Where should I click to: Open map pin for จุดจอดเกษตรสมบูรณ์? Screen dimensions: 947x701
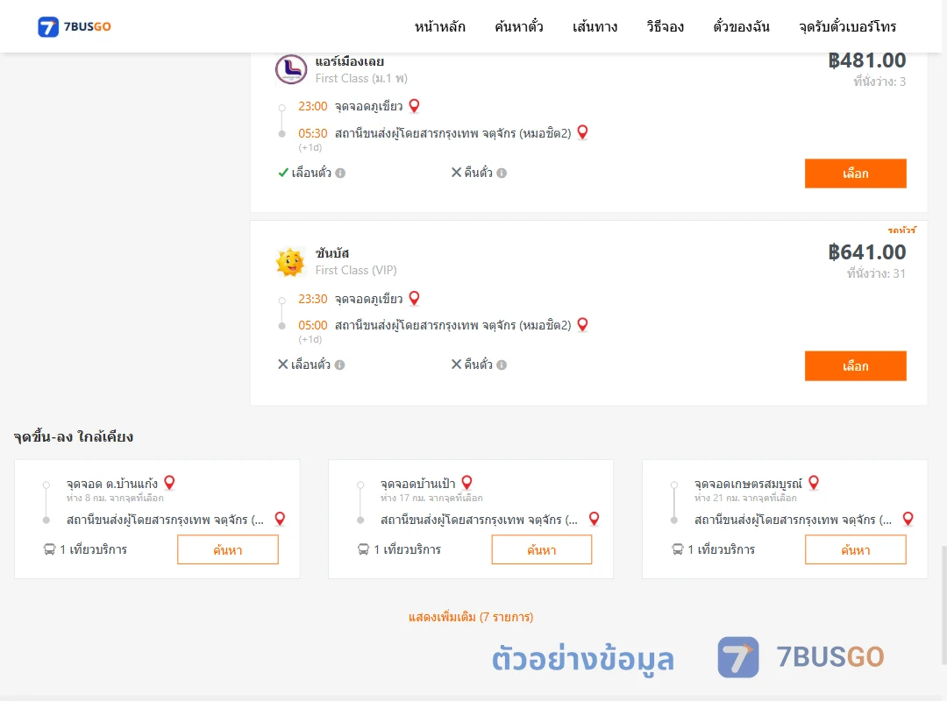tap(814, 483)
